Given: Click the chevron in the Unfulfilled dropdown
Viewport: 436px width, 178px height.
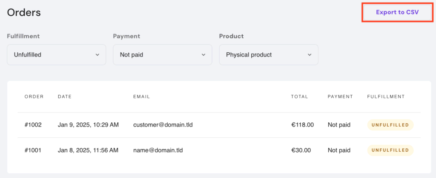Looking at the screenshot, I should click(98, 55).
